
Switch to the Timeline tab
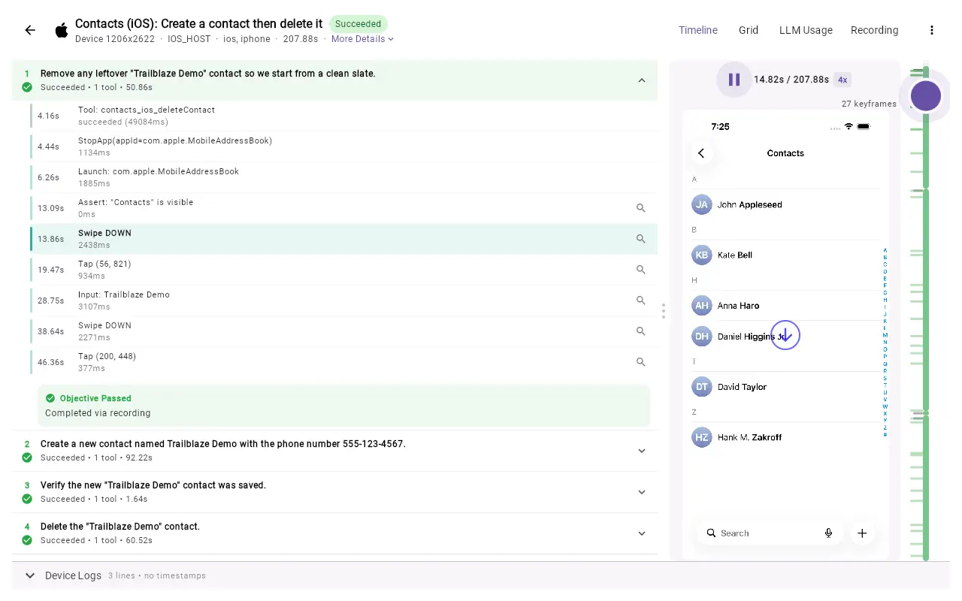coord(698,30)
